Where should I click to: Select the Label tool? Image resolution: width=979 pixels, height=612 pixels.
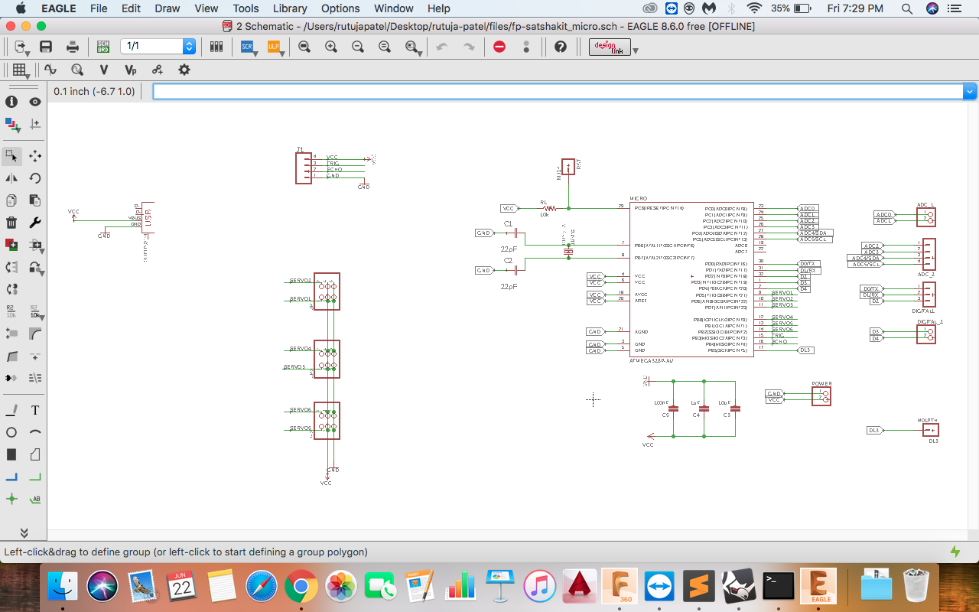click(35, 499)
